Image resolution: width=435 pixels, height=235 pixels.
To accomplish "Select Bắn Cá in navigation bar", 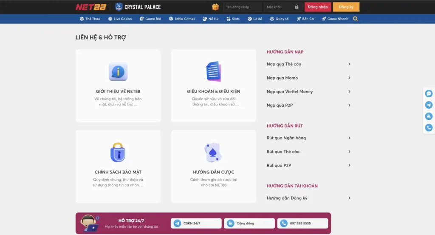I will pyautogui.click(x=305, y=19).
